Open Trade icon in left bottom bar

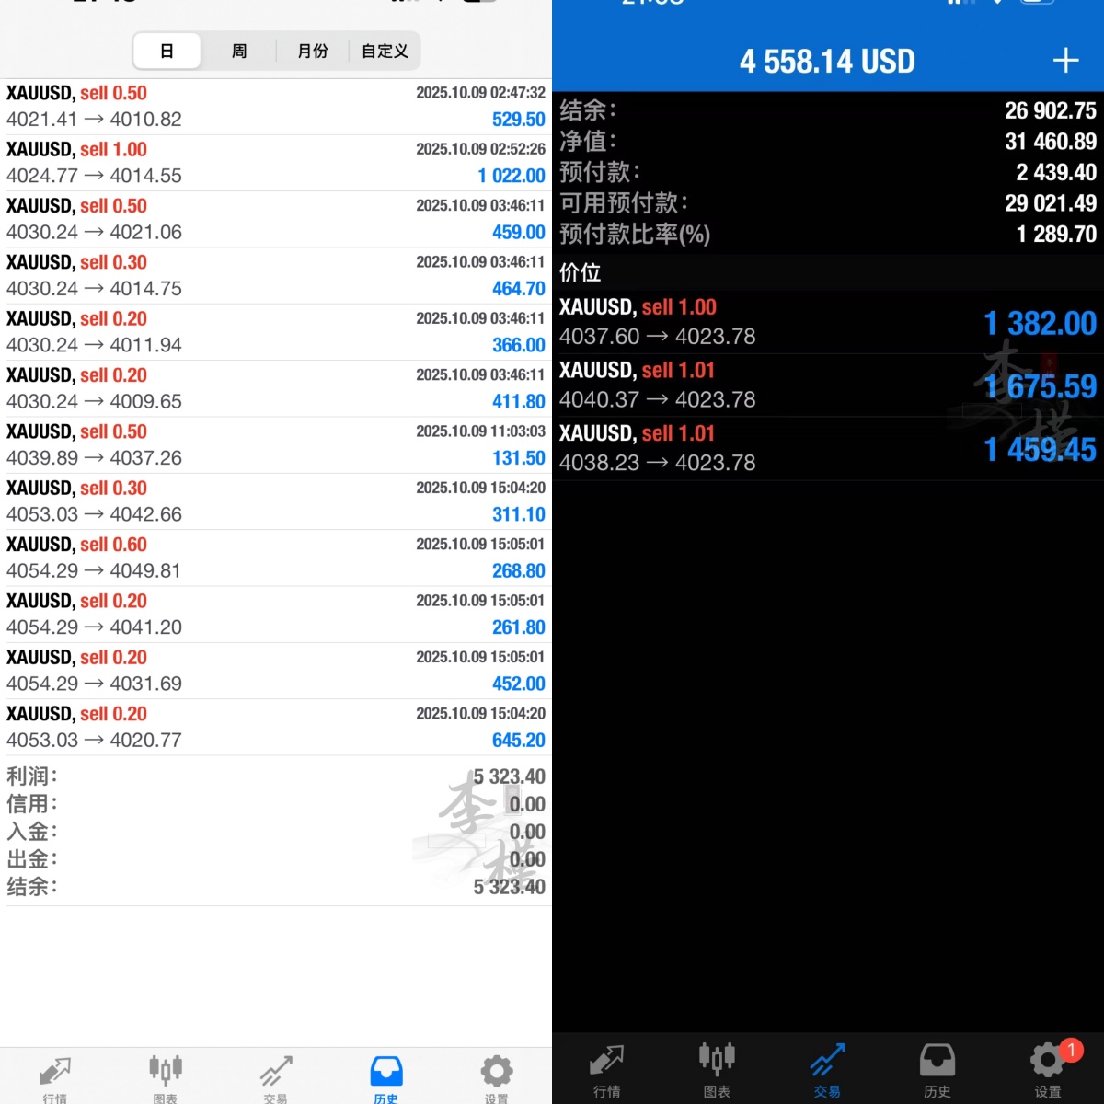coord(276,1075)
